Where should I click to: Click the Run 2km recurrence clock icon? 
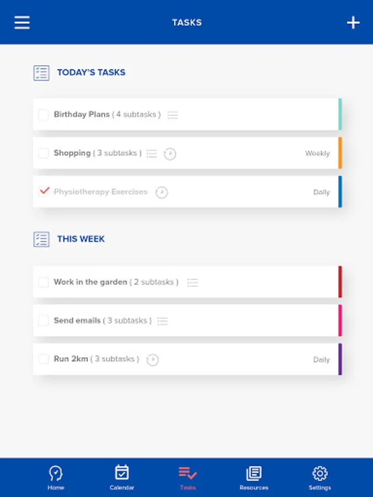pyautogui.click(x=153, y=360)
